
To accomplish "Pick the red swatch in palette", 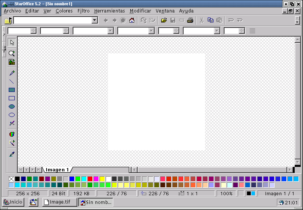I will click(90, 179).
